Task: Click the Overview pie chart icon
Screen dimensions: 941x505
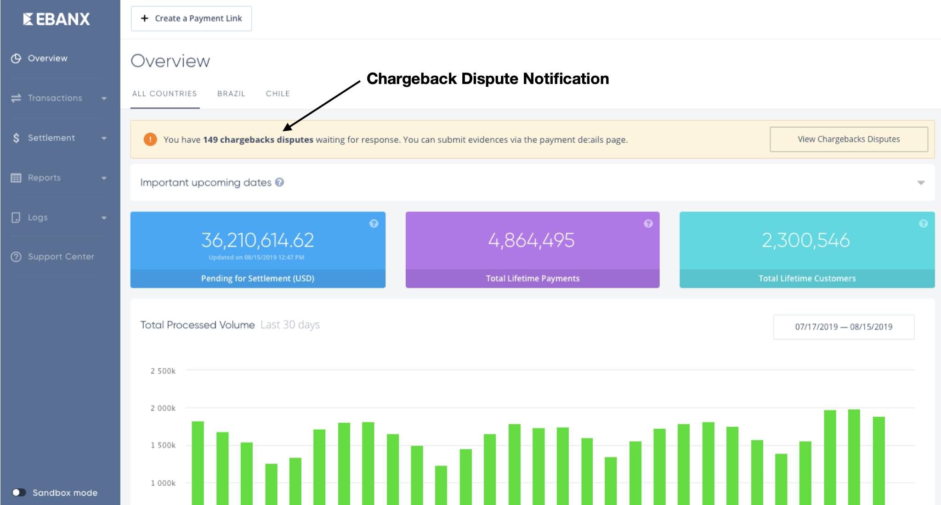Action: [x=16, y=58]
